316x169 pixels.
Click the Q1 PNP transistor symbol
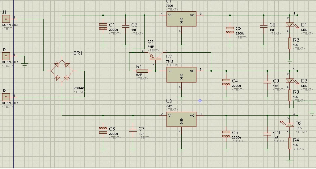(155, 57)
